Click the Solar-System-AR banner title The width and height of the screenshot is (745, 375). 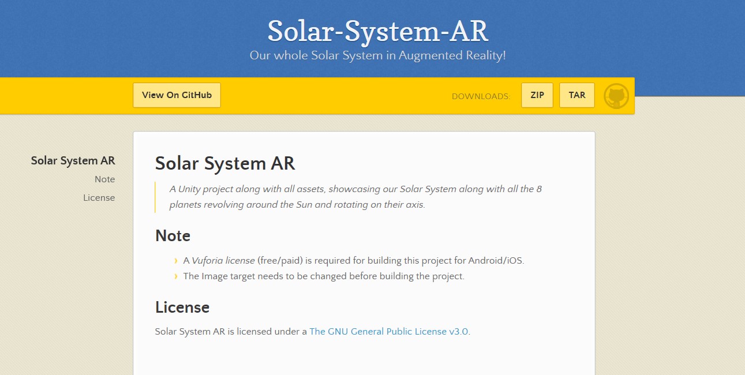click(x=377, y=31)
